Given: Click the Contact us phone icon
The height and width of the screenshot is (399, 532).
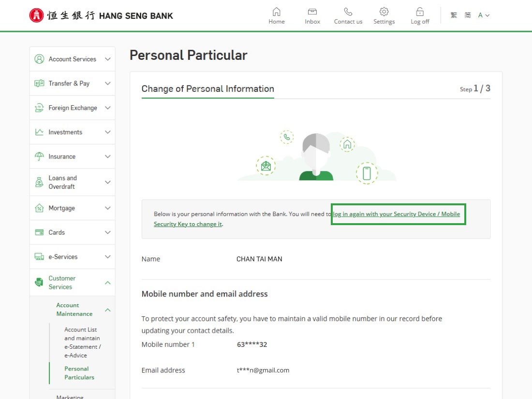Looking at the screenshot, I should pos(348,12).
